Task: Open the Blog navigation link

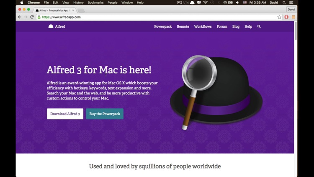Action: [236, 26]
